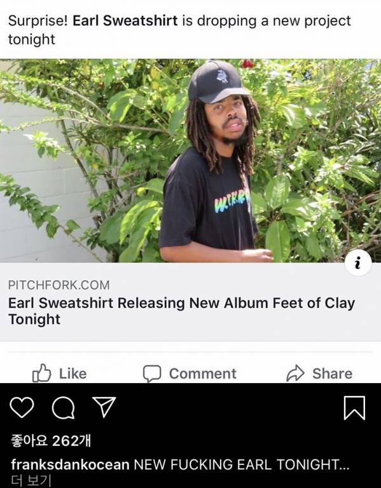The height and width of the screenshot is (488, 381).
Task: Open the Earl Sweatshirt bold name link
Action: click(125, 21)
